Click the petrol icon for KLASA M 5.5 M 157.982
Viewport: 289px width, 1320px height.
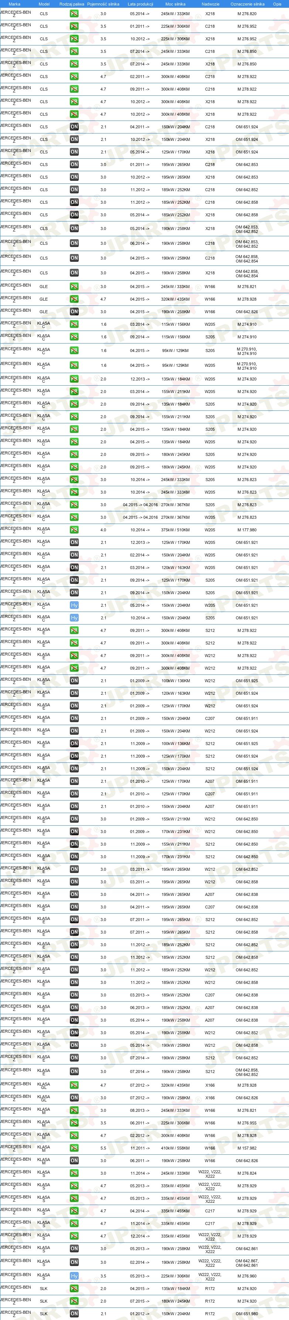point(74,1148)
